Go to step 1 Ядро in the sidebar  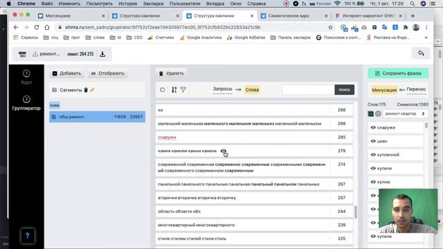coord(26,77)
